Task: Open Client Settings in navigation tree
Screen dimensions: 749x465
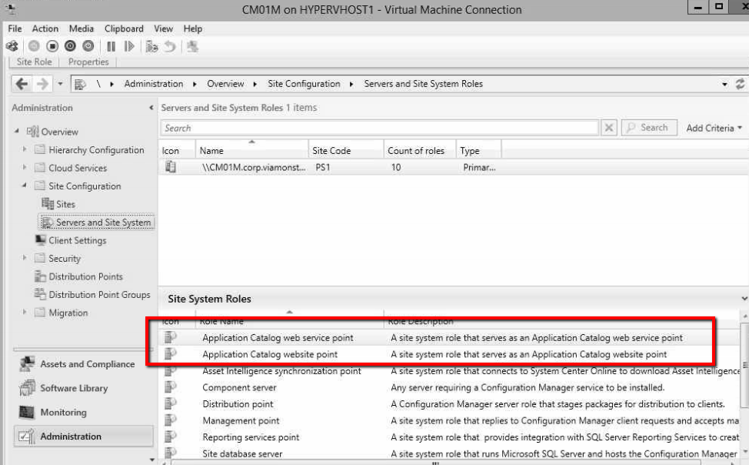Action: coord(77,240)
